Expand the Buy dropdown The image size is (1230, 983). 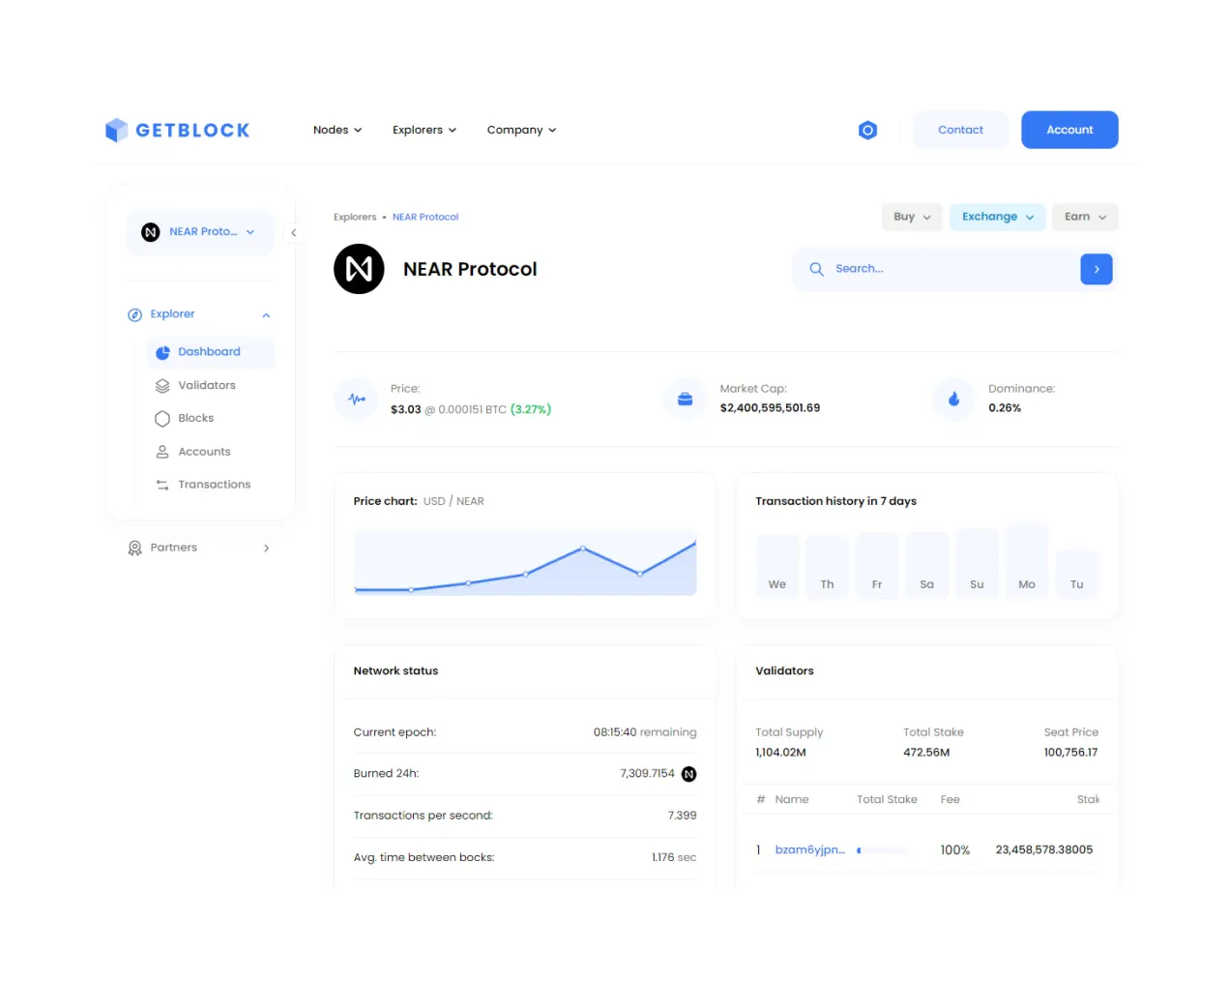point(911,217)
